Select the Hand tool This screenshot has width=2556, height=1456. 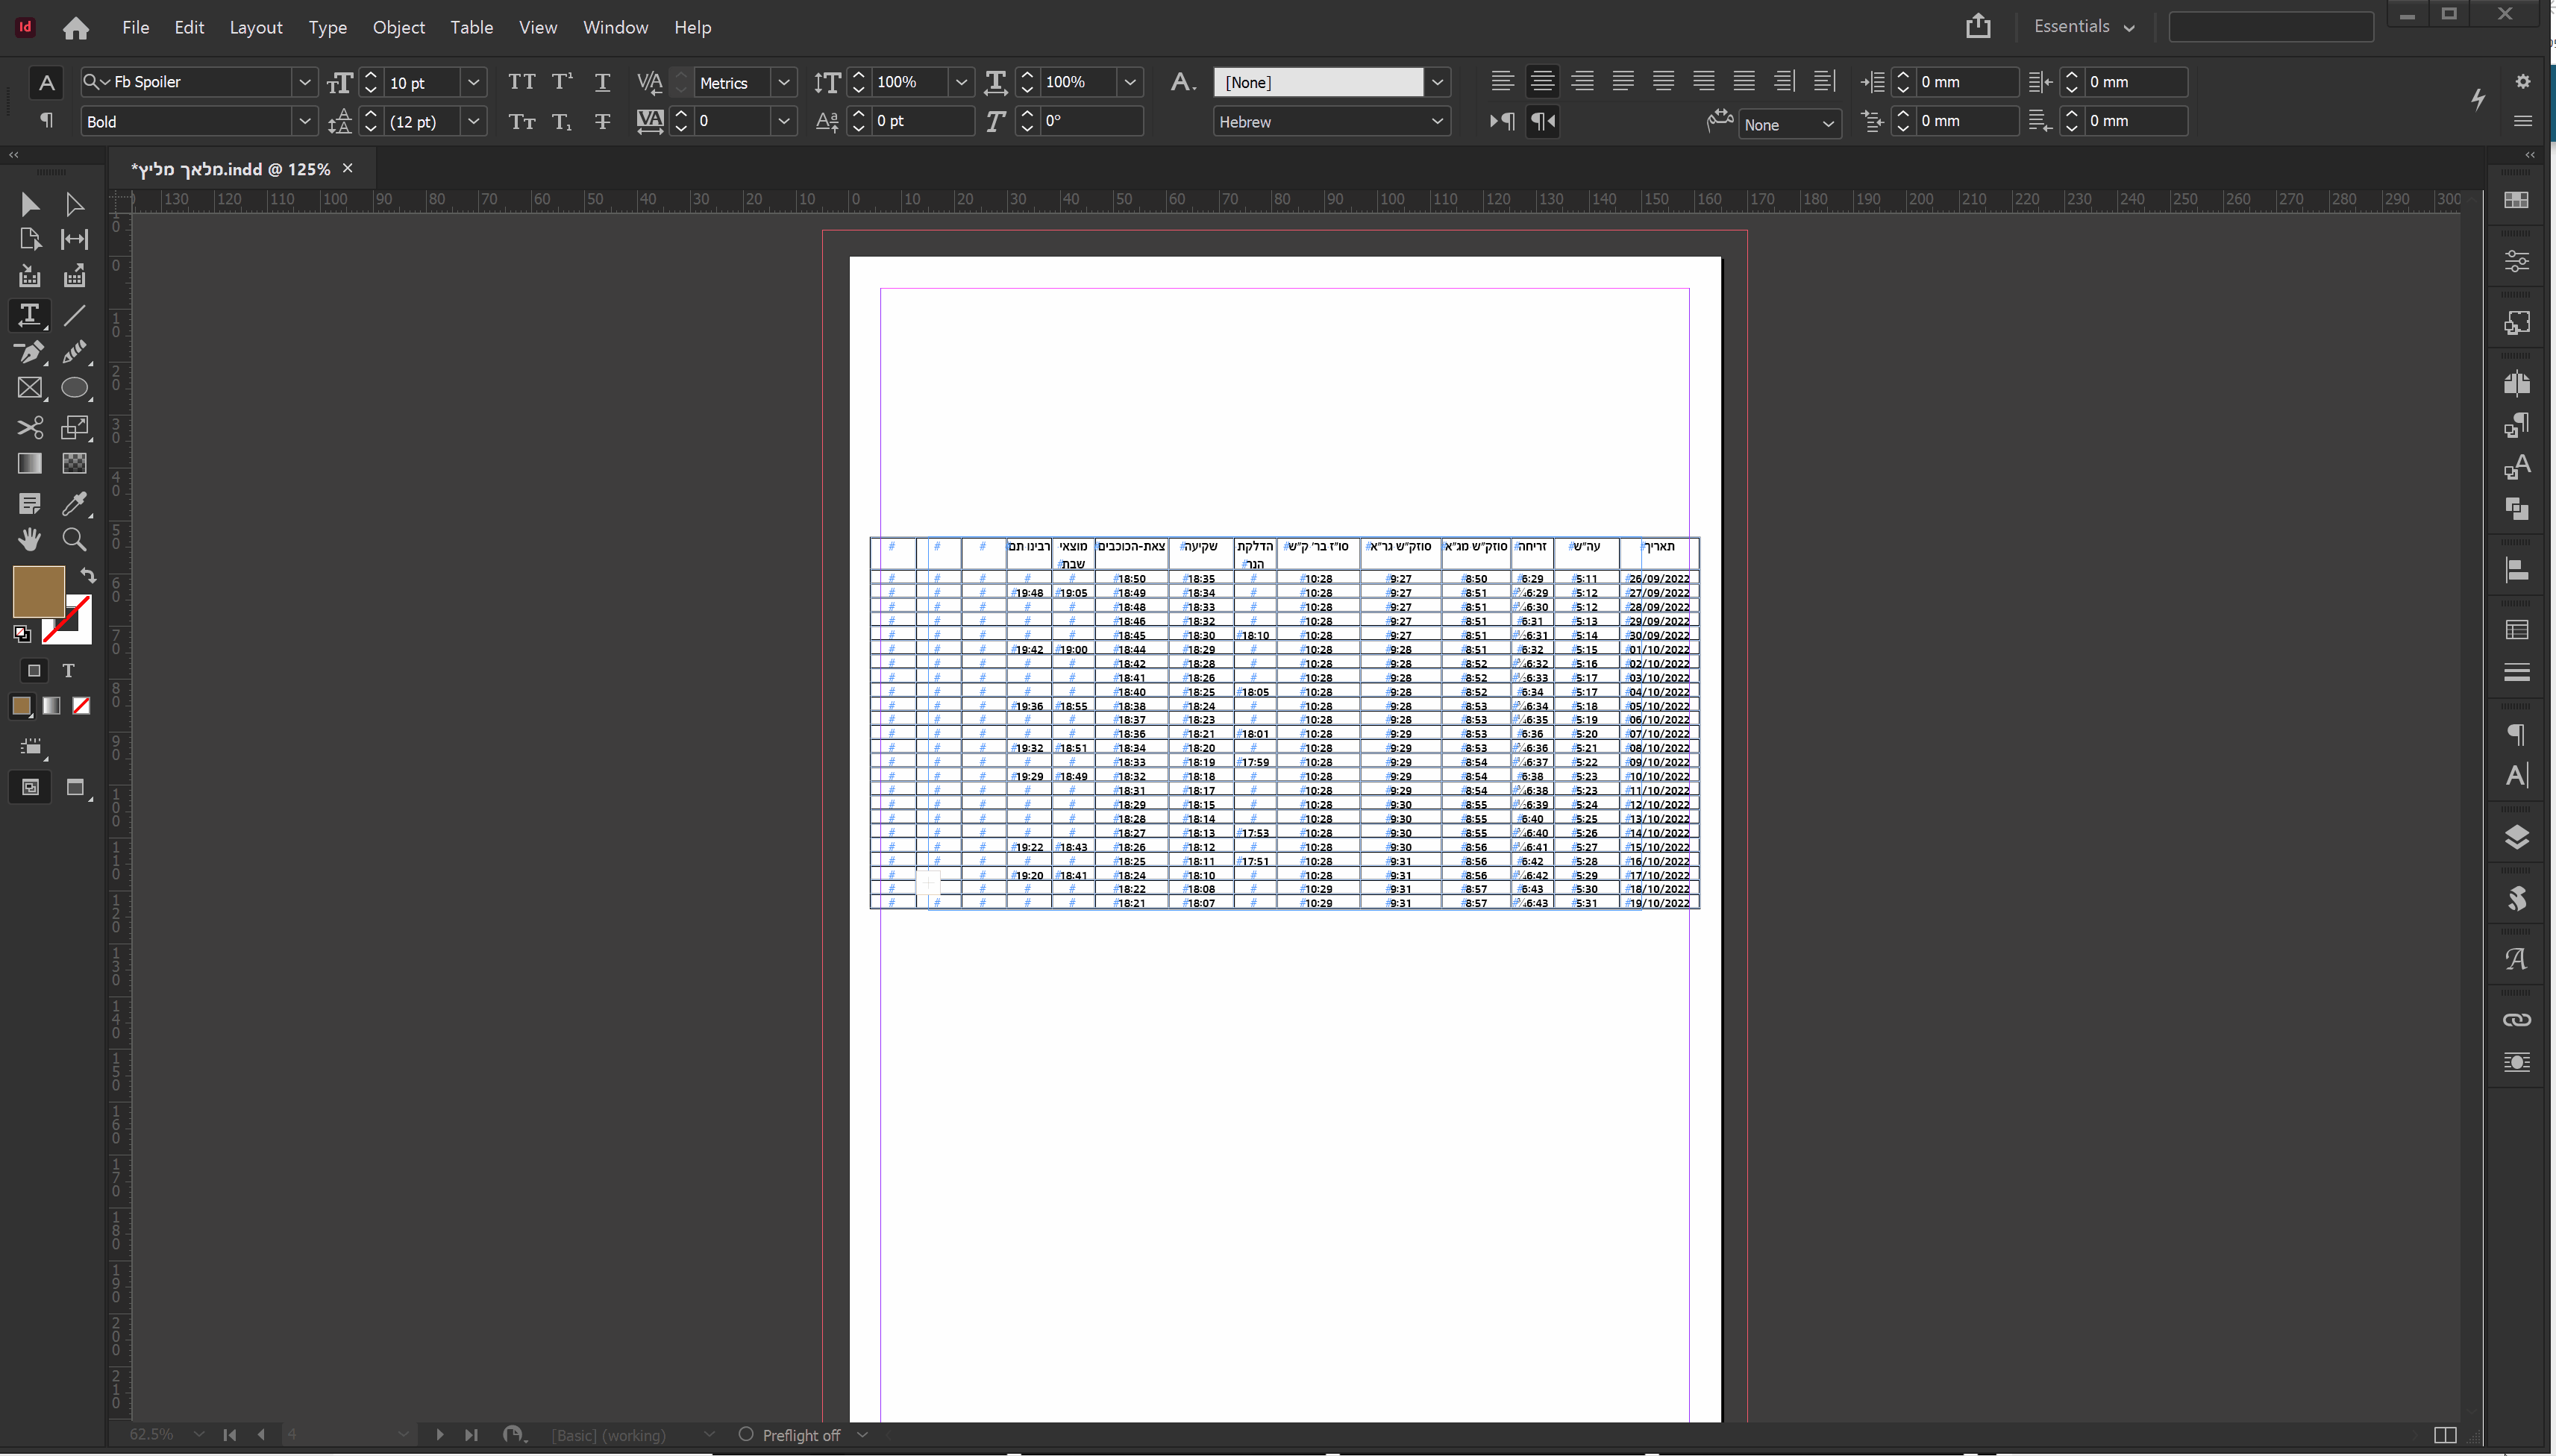pyautogui.click(x=29, y=540)
